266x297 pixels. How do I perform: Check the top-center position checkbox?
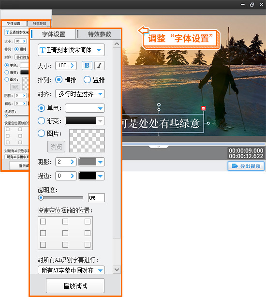pyautogui.click(x=65, y=222)
